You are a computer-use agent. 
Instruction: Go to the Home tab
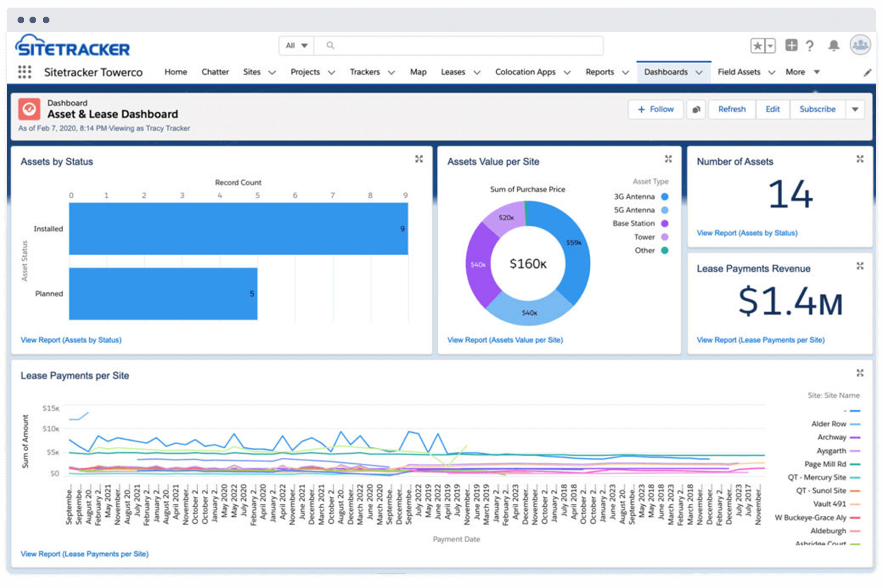(x=175, y=72)
